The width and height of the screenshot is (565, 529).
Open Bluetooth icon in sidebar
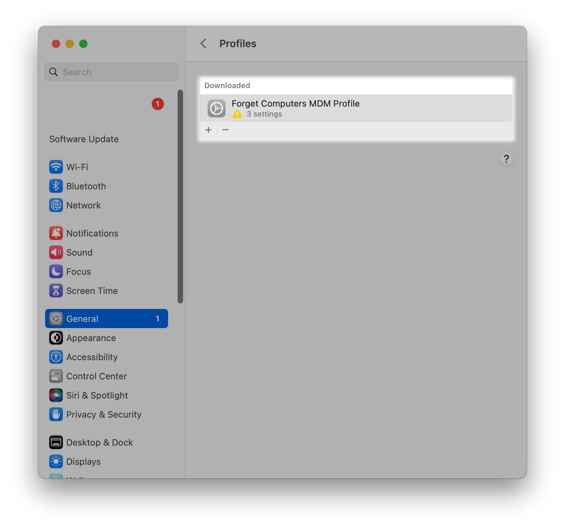click(56, 186)
